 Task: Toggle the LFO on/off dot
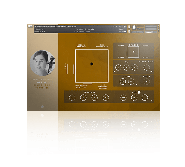pyautogui.click(x=139, y=92)
